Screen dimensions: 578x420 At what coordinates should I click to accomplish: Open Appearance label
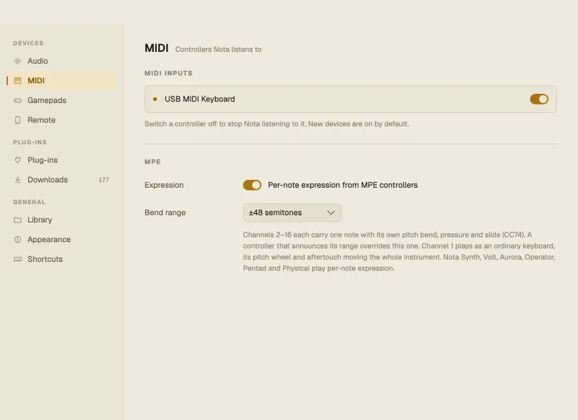click(x=49, y=240)
